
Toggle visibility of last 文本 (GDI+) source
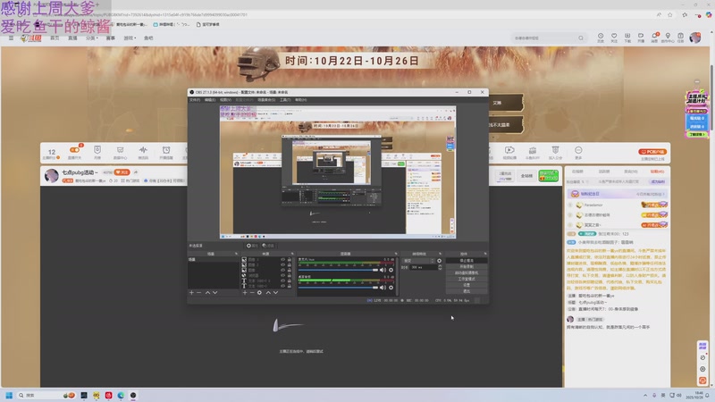pos(282,286)
